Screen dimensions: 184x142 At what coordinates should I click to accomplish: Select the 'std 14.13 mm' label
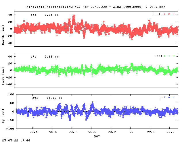point(47,98)
